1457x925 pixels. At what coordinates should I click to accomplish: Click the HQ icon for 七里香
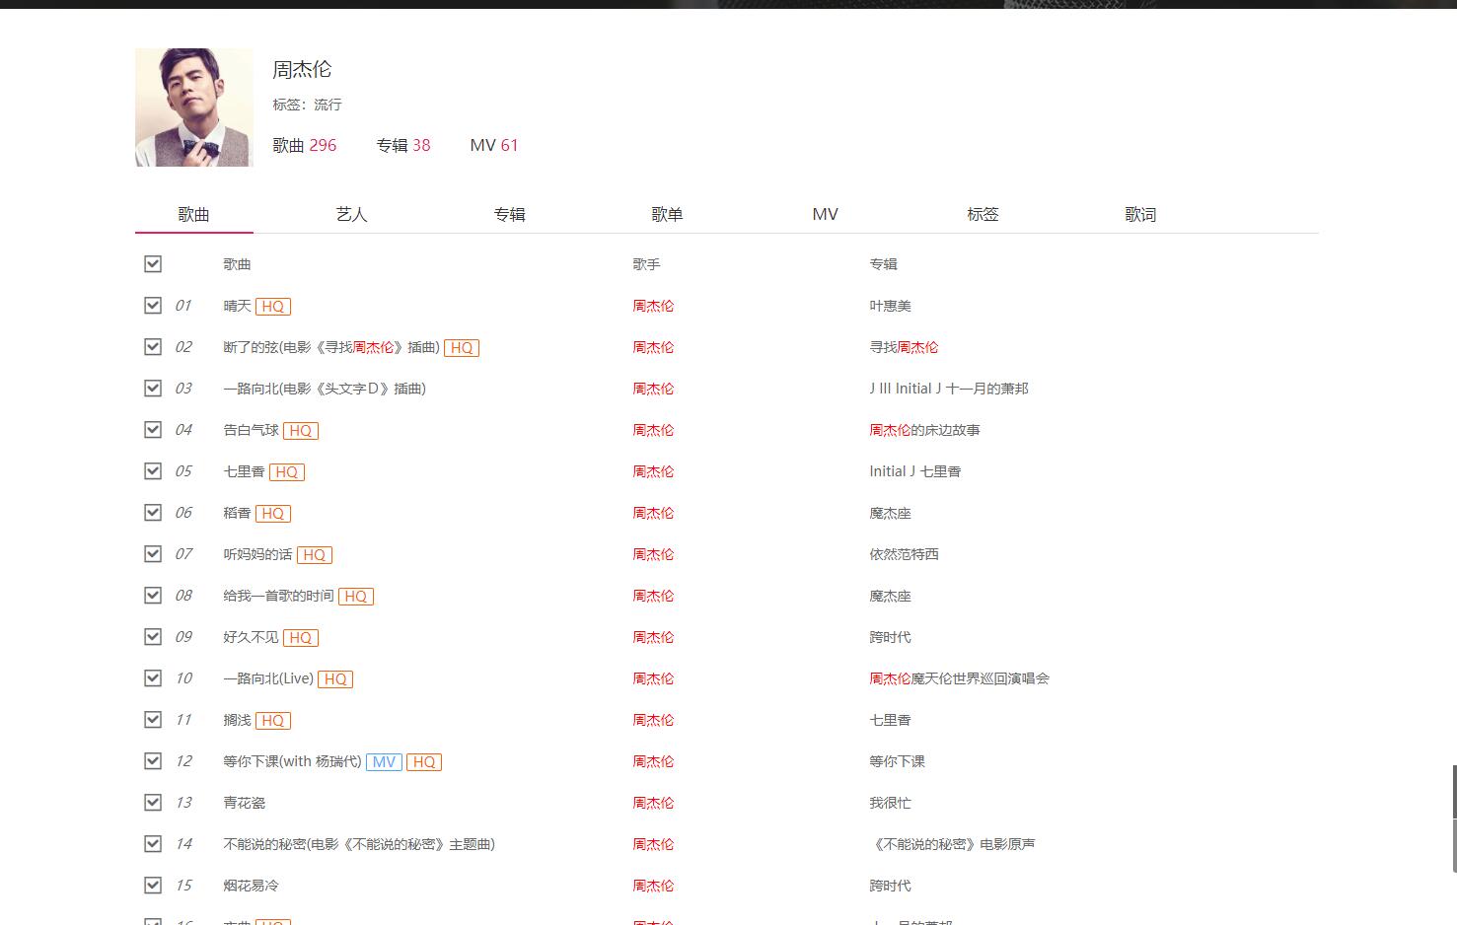(287, 471)
